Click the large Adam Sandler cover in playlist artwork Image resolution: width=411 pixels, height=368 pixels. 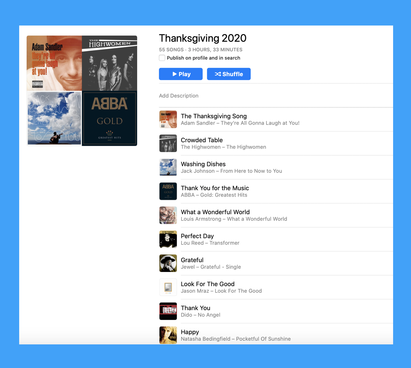click(x=54, y=63)
